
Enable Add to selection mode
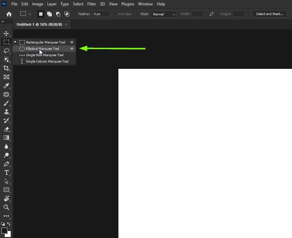[50, 14]
